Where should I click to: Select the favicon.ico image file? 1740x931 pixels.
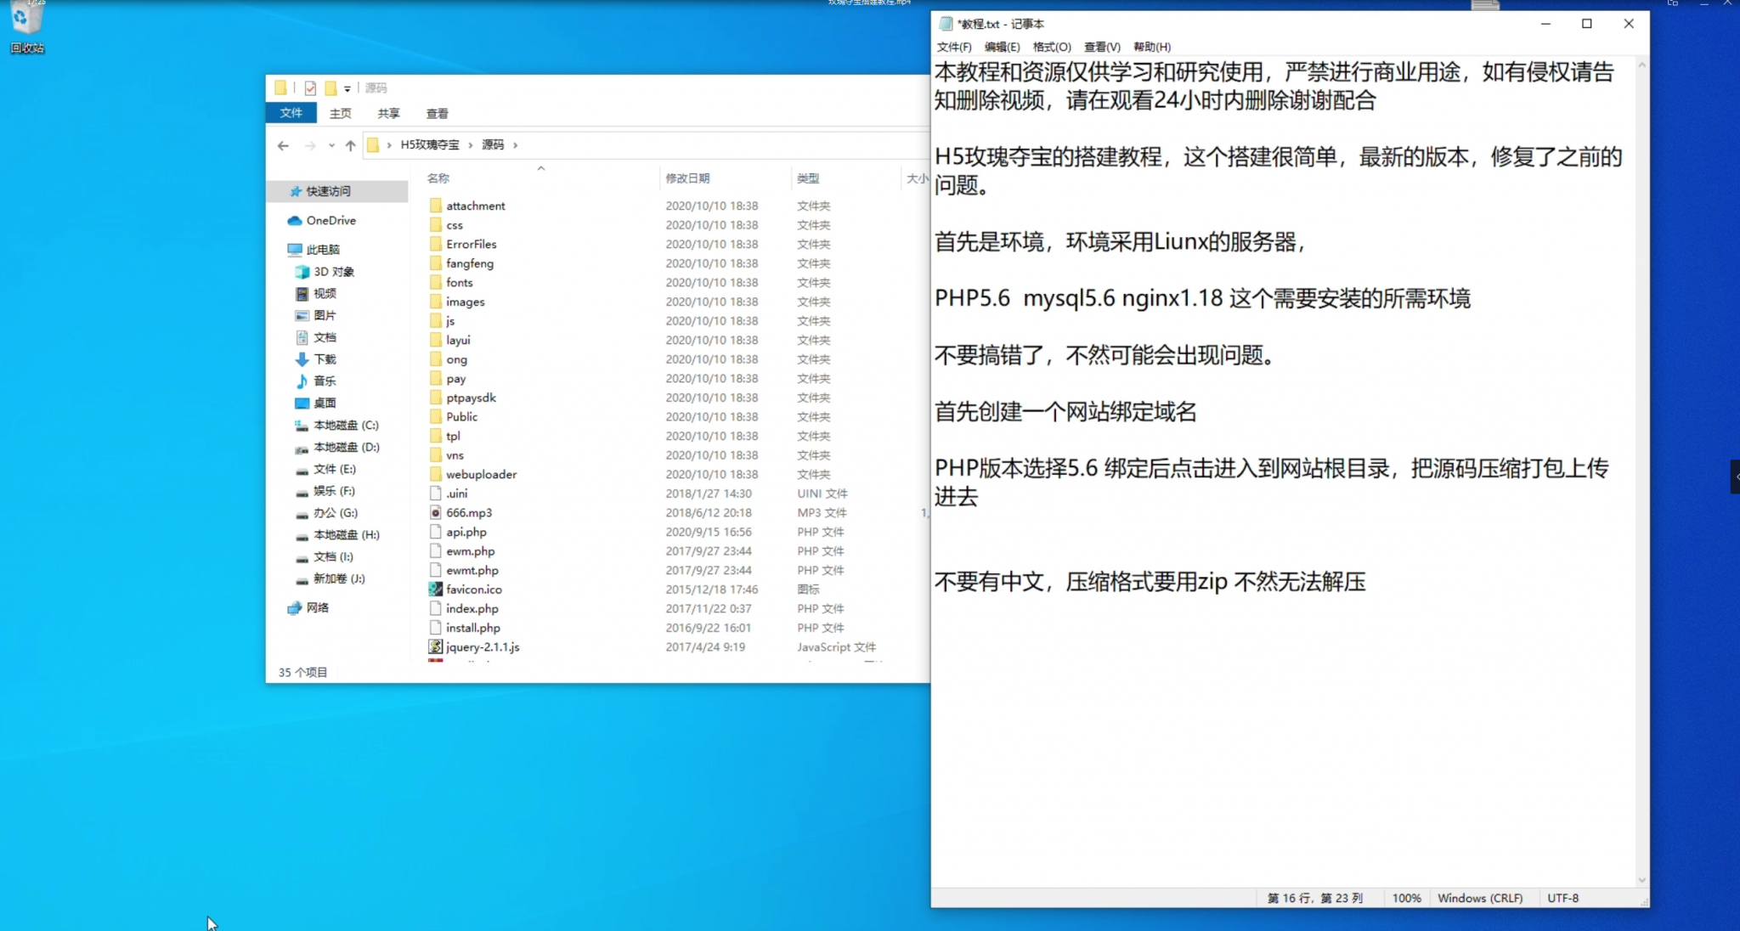point(473,590)
